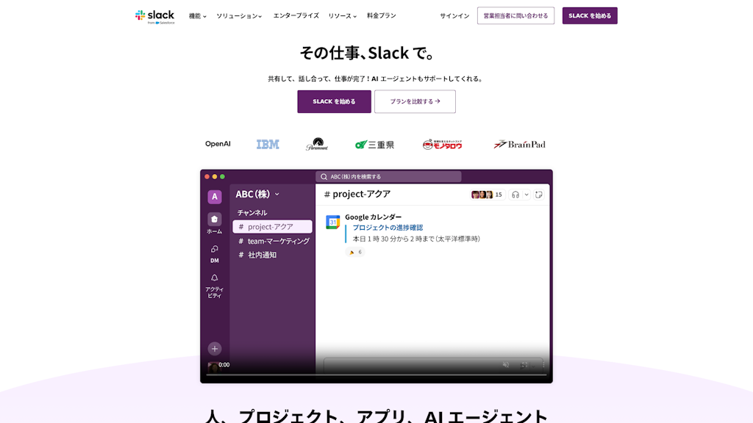
Task: Open プロジェクトの進捗確認 link
Action: tap(388, 228)
